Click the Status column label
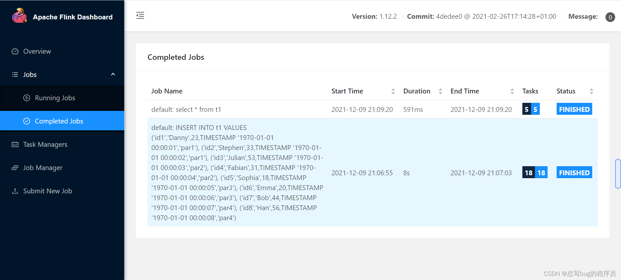The height and width of the screenshot is (280, 621). point(566,91)
